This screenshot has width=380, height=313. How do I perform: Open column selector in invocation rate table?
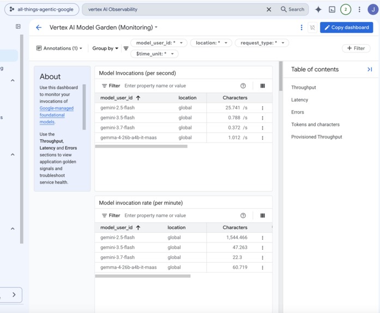pos(262,216)
